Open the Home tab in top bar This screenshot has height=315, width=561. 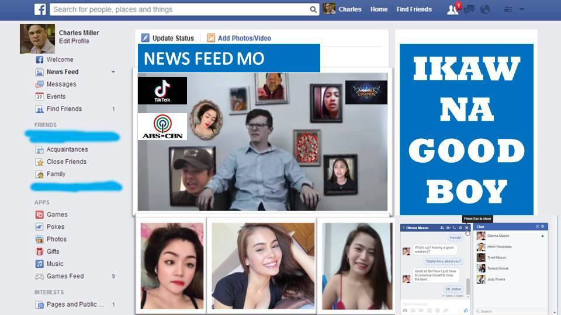[379, 9]
